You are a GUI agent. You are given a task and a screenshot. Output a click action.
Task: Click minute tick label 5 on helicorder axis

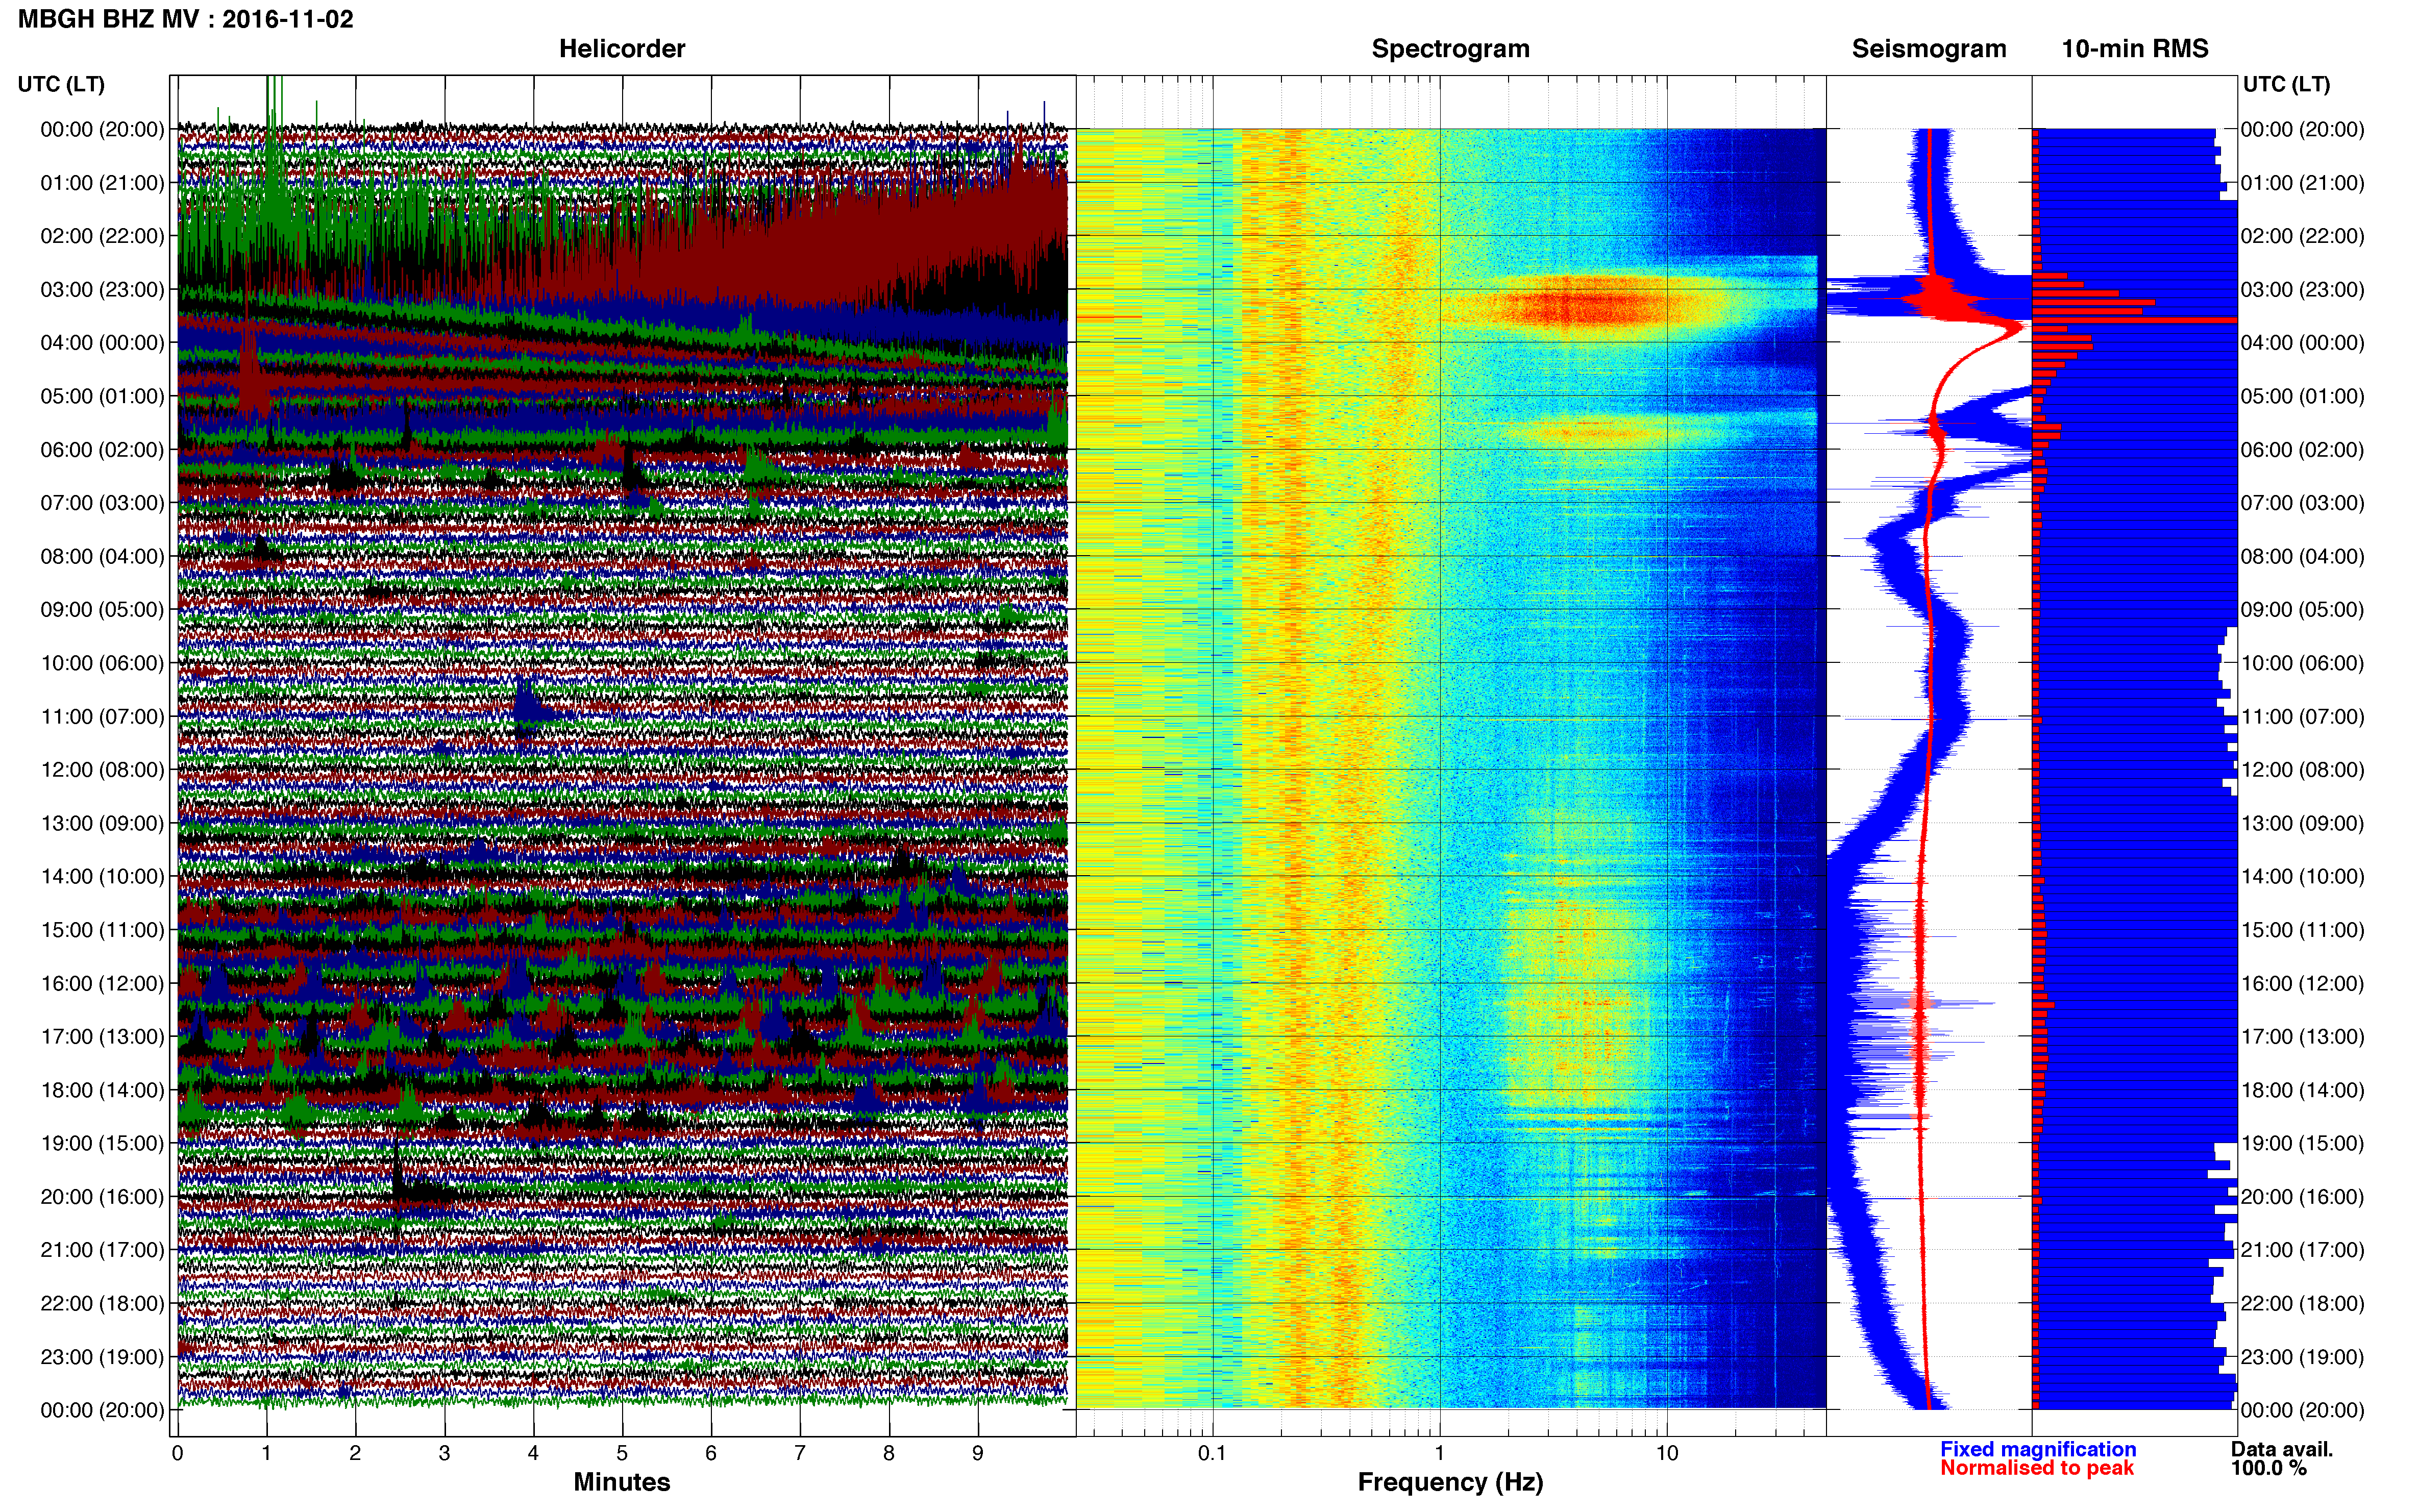pyautogui.click(x=622, y=1453)
